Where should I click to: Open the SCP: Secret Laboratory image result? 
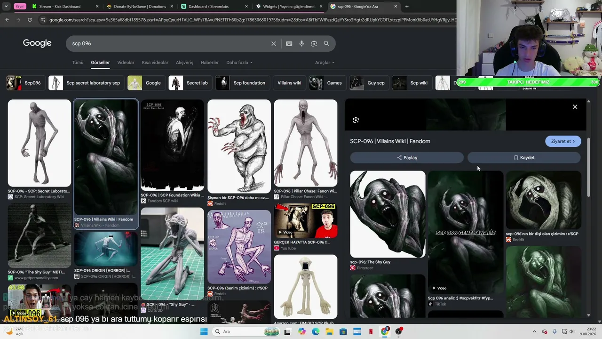tap(40, 143)
